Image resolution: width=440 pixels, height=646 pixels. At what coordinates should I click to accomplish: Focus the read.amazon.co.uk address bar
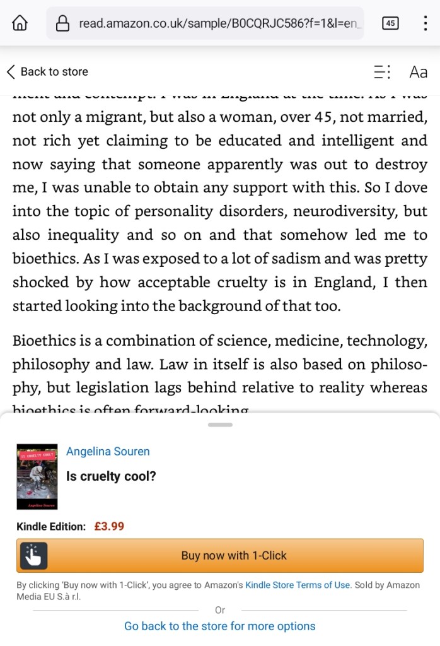214,24
